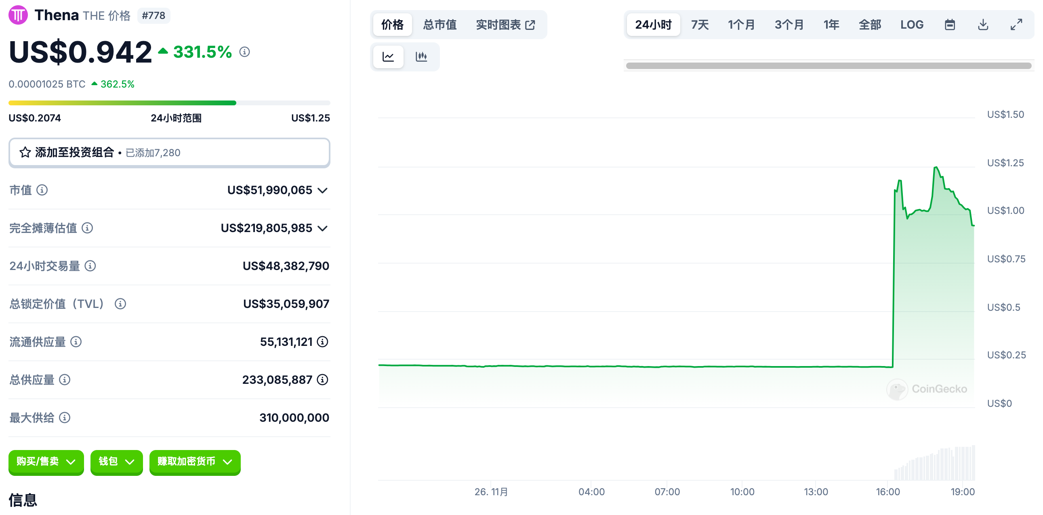Select the 7天 time range
1043x515 pixels.
point(699,25)
